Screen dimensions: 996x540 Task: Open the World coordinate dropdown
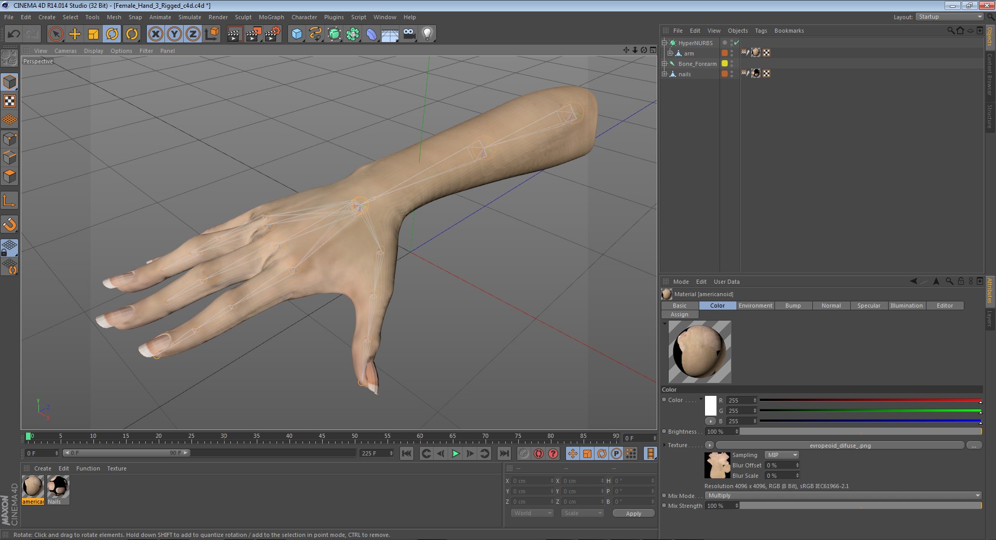point(532,513)
